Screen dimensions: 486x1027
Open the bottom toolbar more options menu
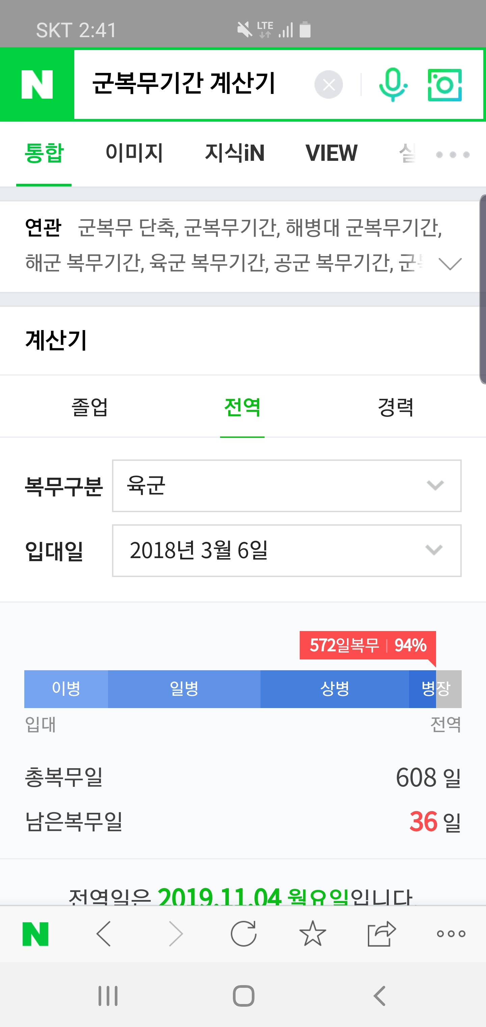(451, 934)
